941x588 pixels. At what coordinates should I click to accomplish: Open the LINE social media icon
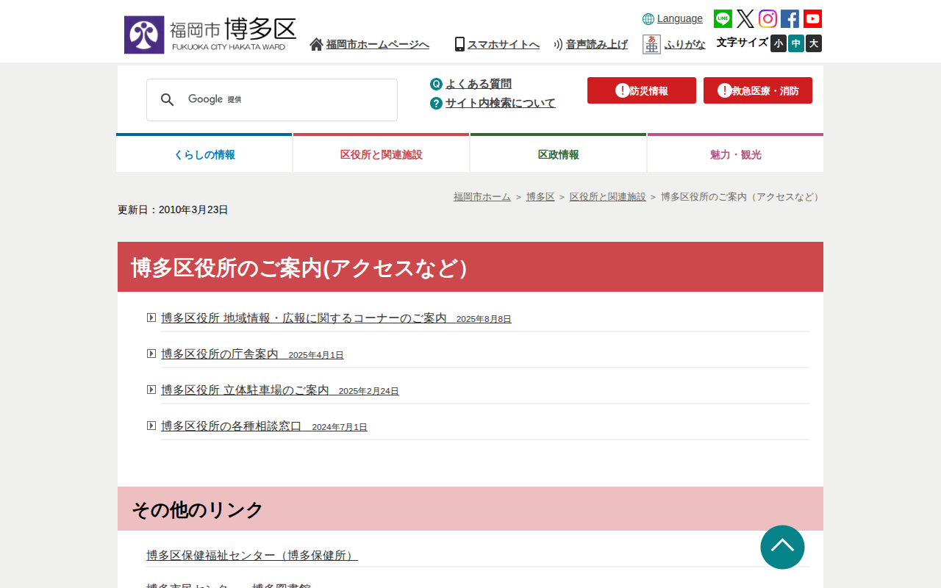[x=722, y=18]
